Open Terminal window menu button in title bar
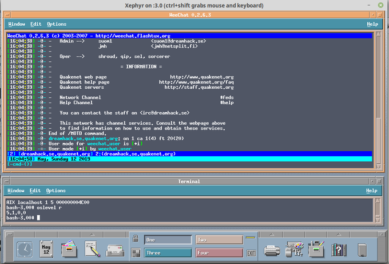 [7, 182]
